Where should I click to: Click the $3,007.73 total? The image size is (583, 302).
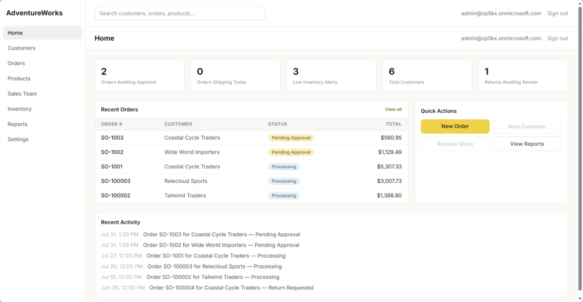click(x=389, y=181)
